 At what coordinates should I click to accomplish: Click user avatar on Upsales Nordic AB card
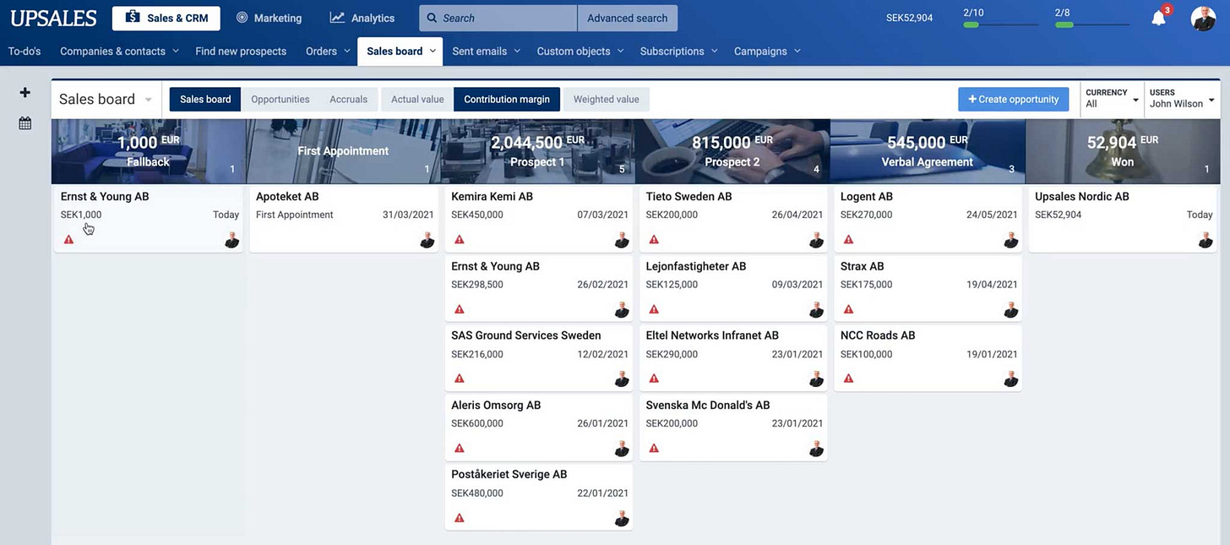point(1206,240)
